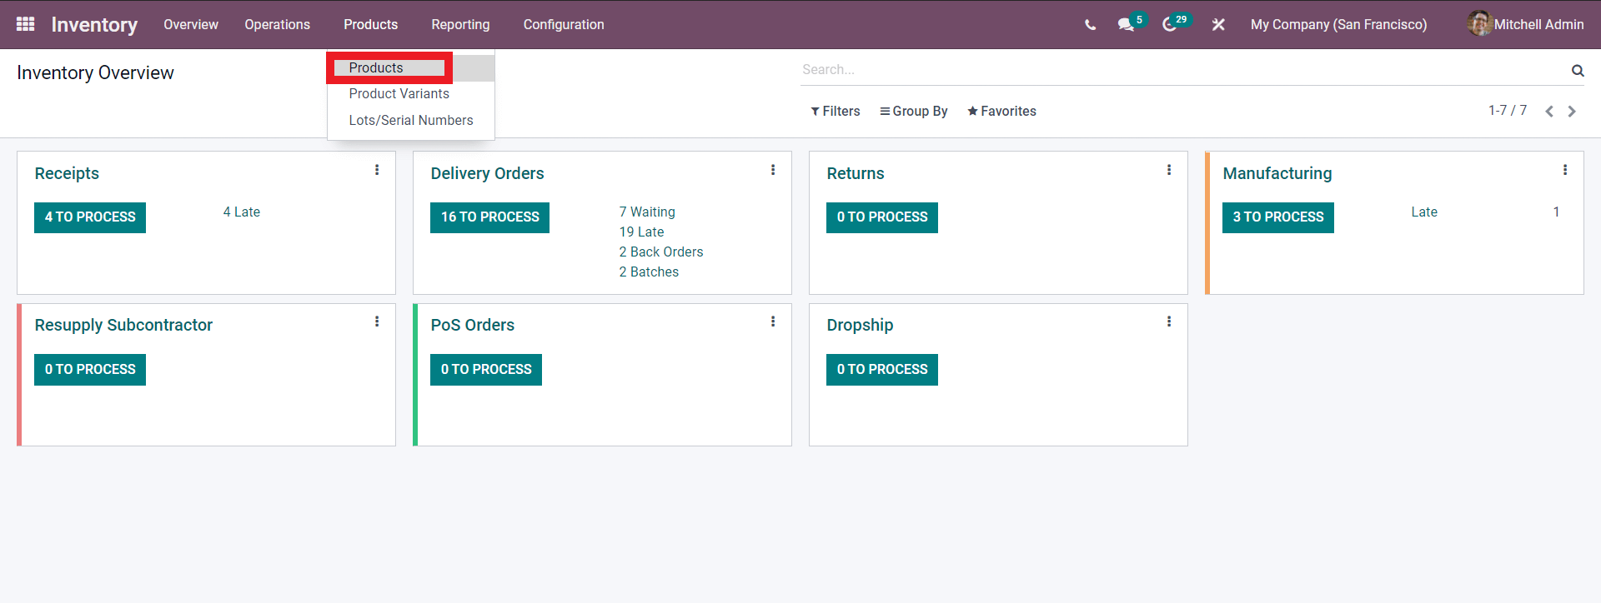Screen dimensions: 1601x603
Task: Open the company switcher My Company
Action: (1338, 25)
